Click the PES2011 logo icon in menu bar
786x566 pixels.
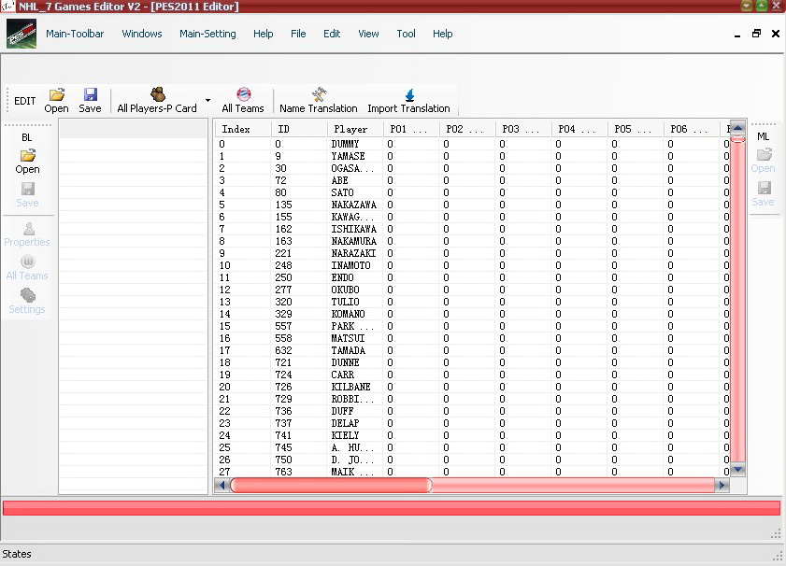[21, 34]
